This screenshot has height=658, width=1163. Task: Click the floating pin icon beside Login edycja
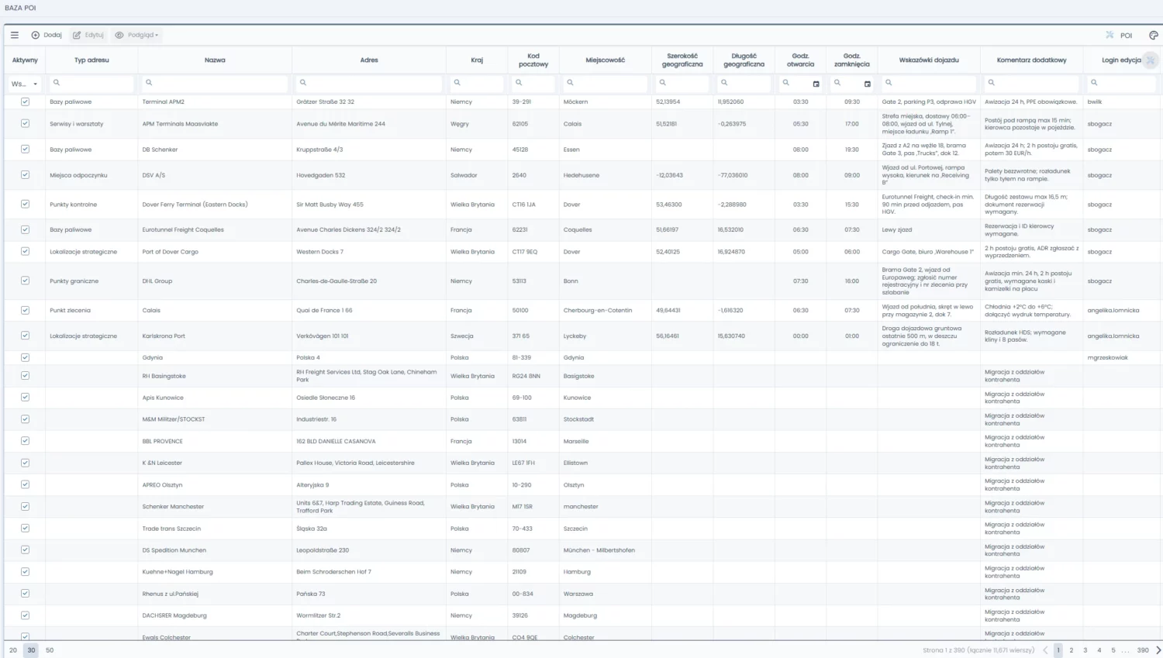1151,60
